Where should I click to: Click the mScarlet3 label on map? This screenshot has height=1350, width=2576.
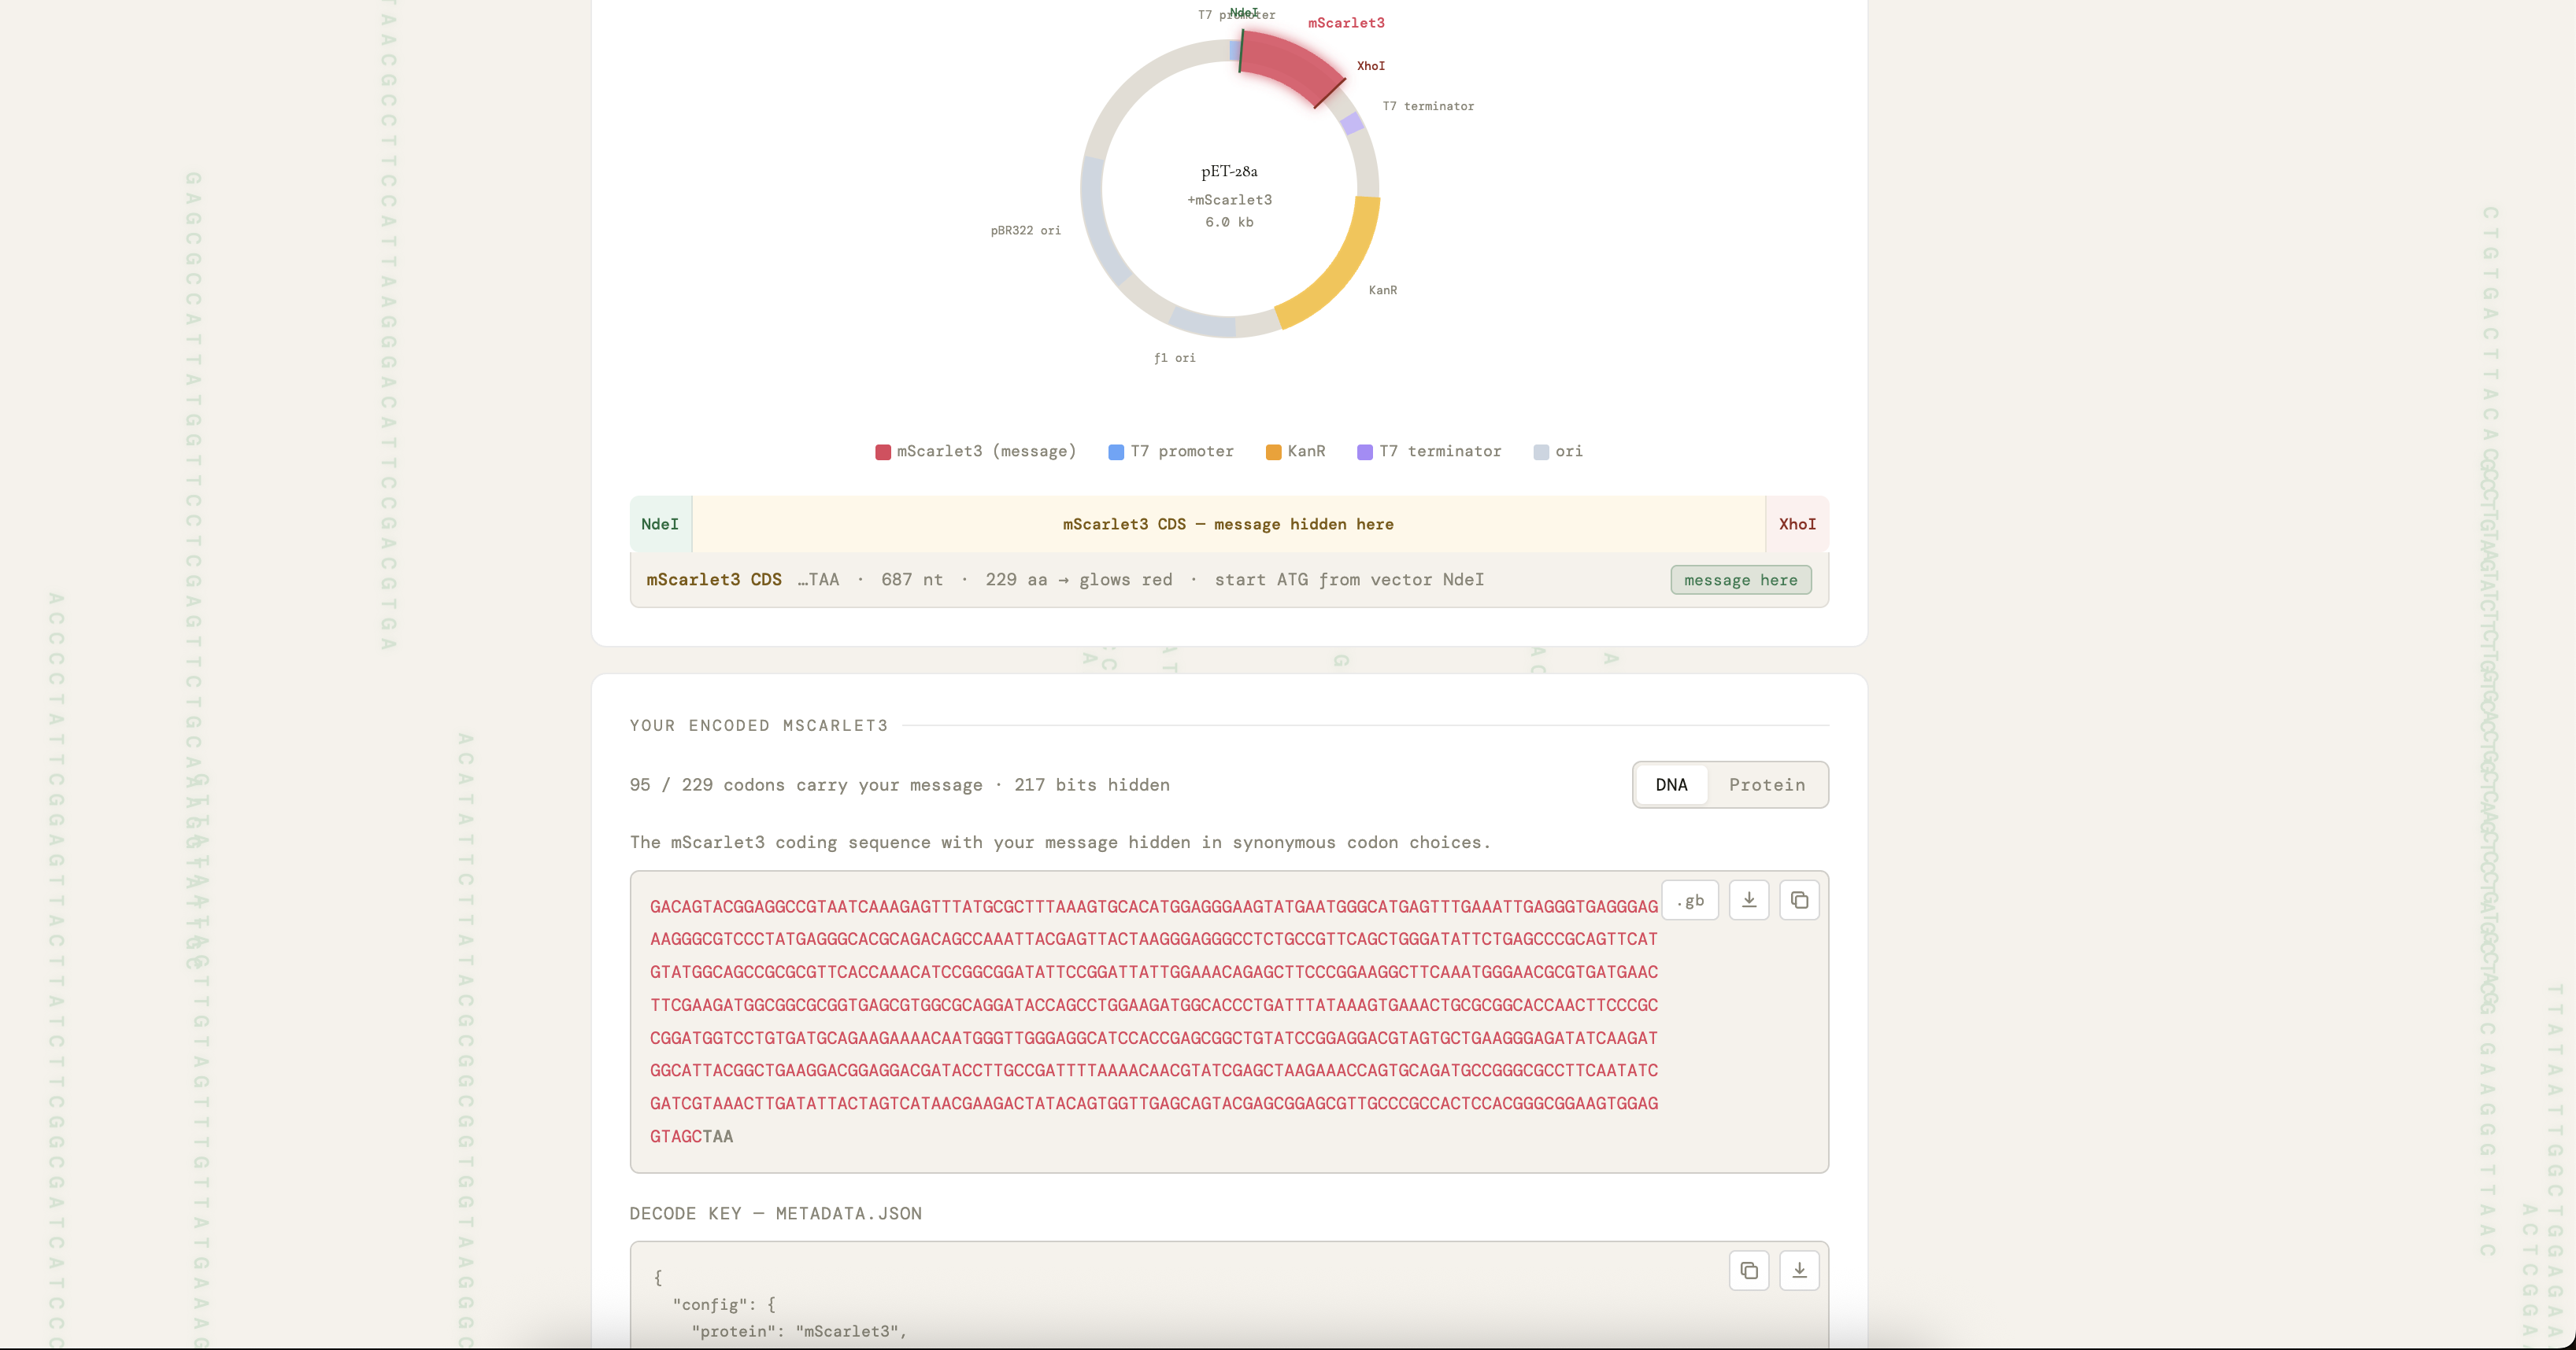tap(1346, 23)
